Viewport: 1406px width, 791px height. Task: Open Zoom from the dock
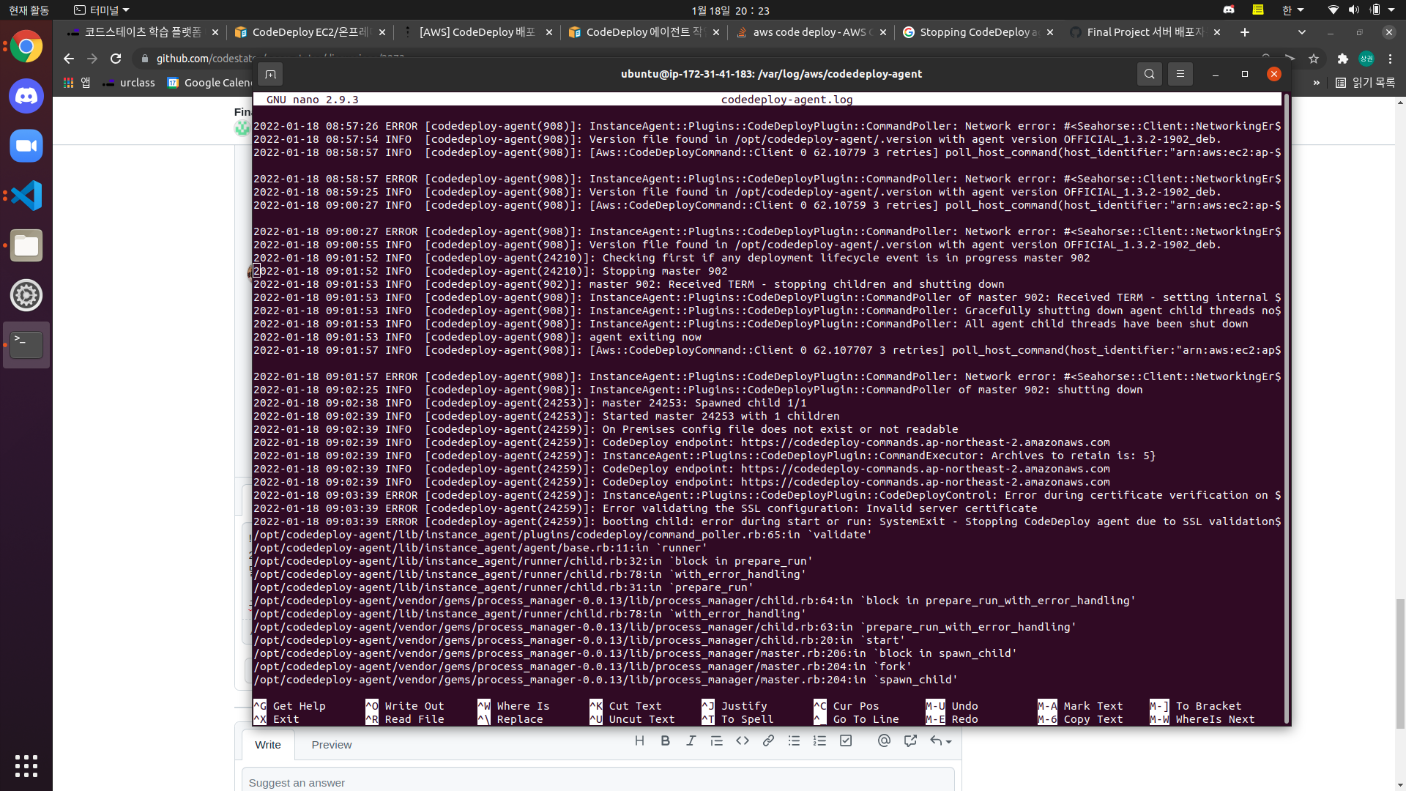(x=26, y=146)
